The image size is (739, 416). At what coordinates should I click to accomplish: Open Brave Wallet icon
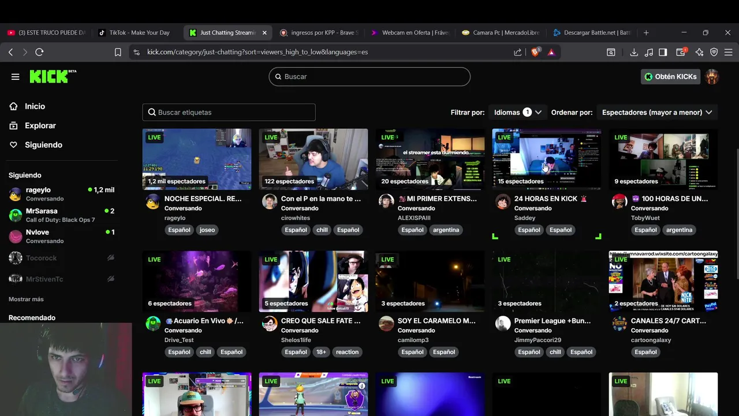[x=681, y=52]
